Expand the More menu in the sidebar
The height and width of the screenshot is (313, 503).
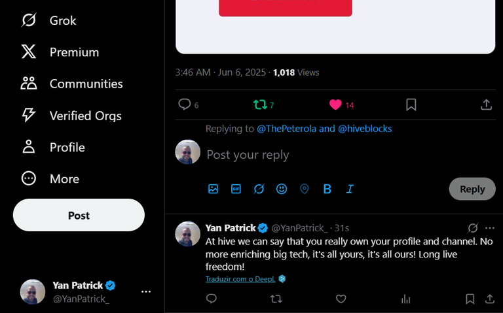click(50, 178)
